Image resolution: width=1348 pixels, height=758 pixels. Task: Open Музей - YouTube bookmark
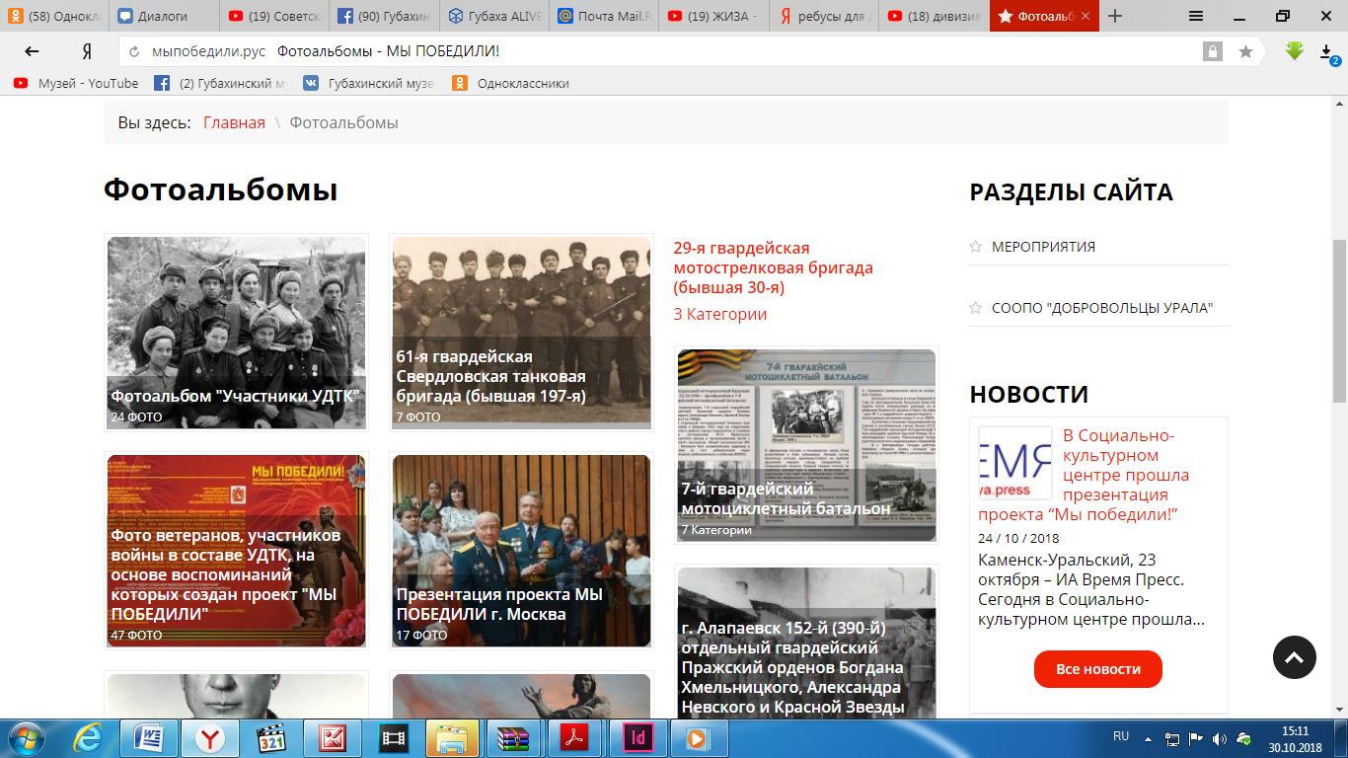click(x=77, y=84)
